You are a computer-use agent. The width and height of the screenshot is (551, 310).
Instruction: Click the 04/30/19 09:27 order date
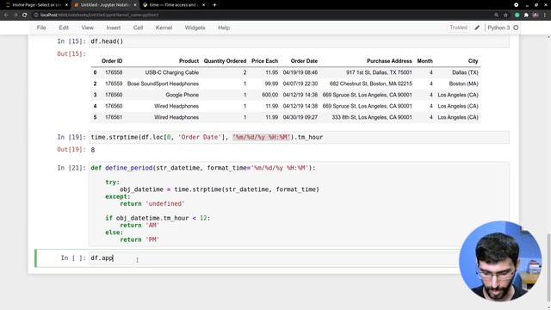[x=300, y=117]
